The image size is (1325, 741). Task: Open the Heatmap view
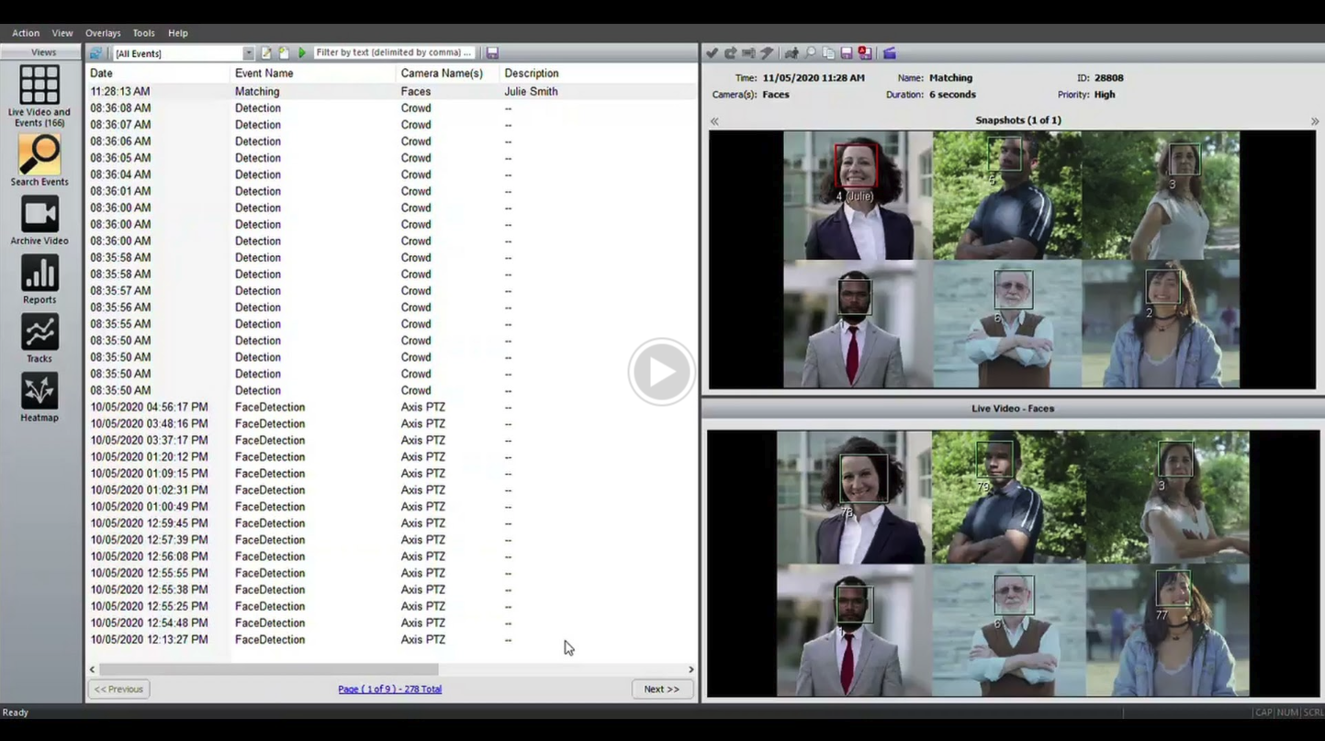point(39,396)
